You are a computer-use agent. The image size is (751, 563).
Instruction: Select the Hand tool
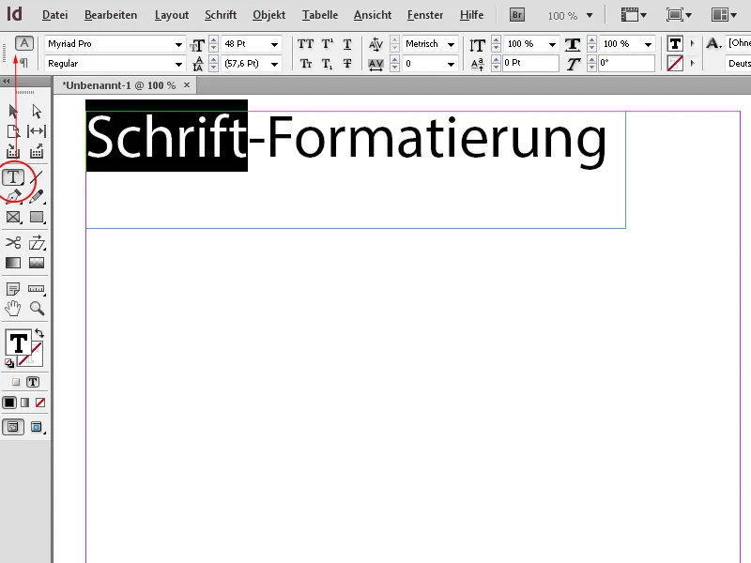(x=13, y=309)
